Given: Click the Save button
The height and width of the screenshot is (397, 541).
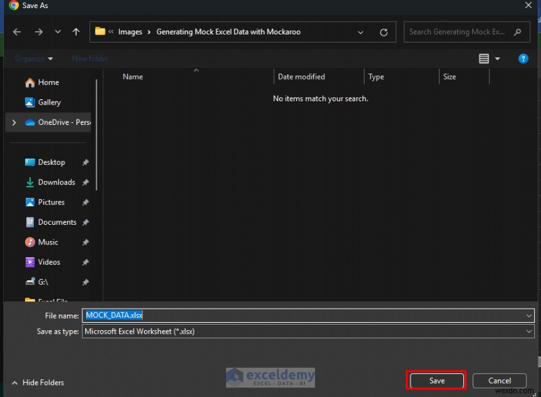Looking at the screenshot, I should pyautogui.click(x=436, y=381).
